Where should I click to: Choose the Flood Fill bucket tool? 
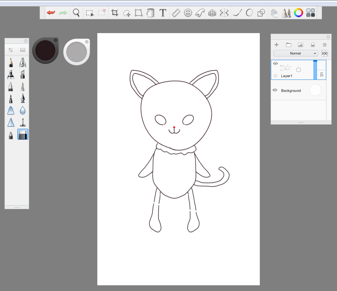pos(150,13)
